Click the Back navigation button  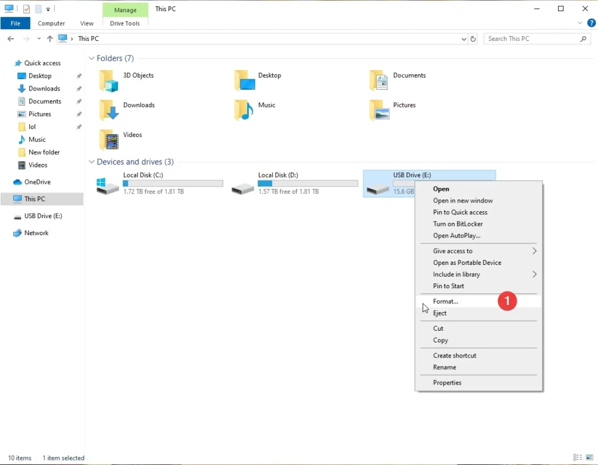[x=10, y=39]
